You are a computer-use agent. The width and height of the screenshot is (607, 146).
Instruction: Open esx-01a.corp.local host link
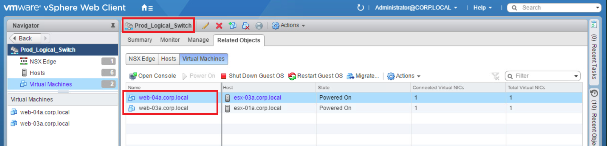[x=258, y=108]
